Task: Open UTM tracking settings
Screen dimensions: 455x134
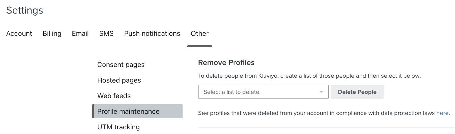Action: pos(119,127)
